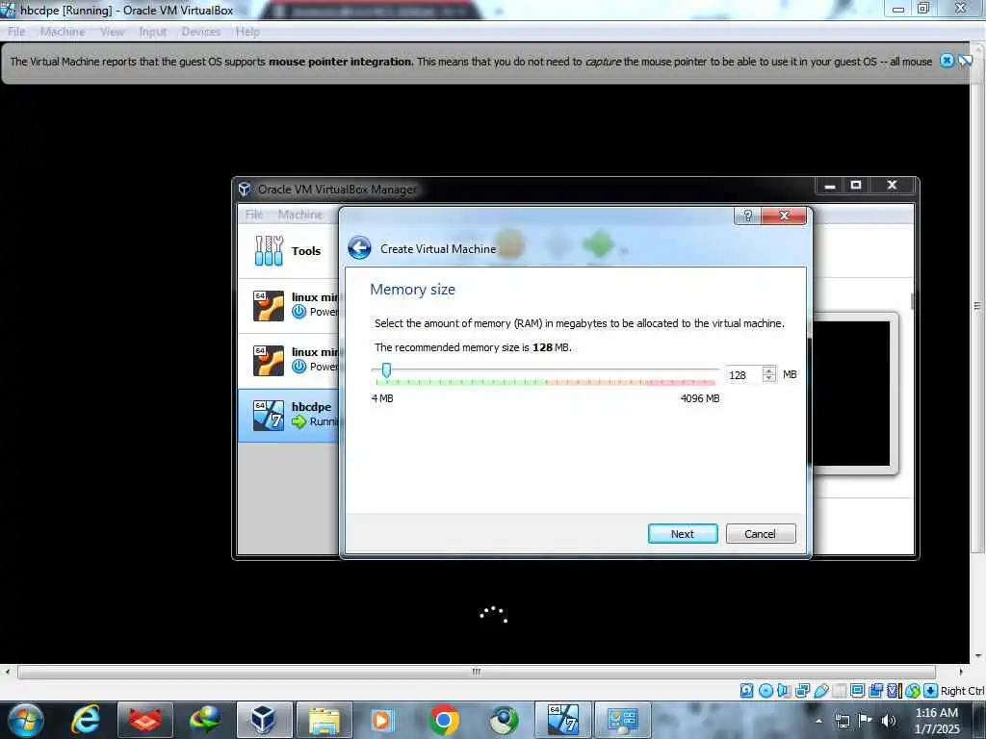986x739 pixels.
Task: Open Machine menu in VirtualBox Manager window
Action: (300, 215)
